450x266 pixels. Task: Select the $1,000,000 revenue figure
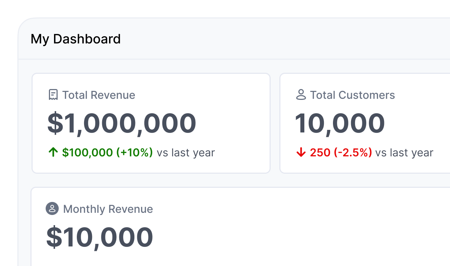point(122,123)
